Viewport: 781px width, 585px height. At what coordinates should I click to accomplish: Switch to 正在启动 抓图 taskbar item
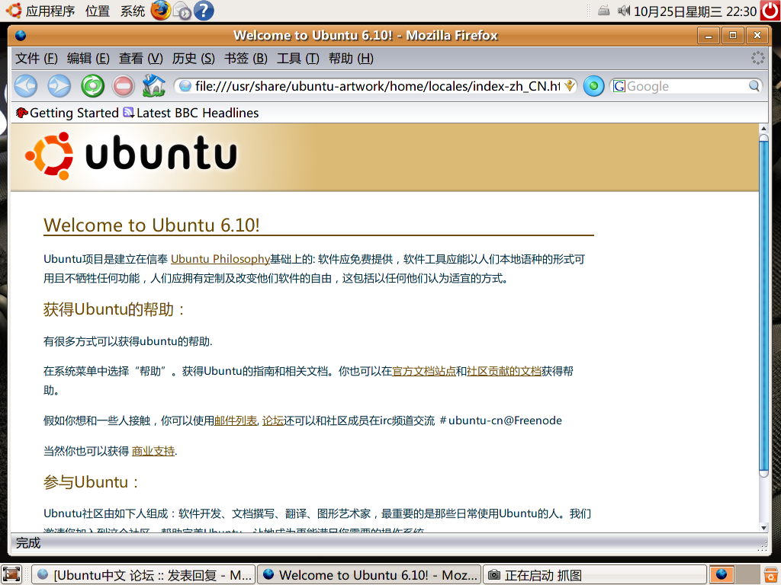point(595,574)
